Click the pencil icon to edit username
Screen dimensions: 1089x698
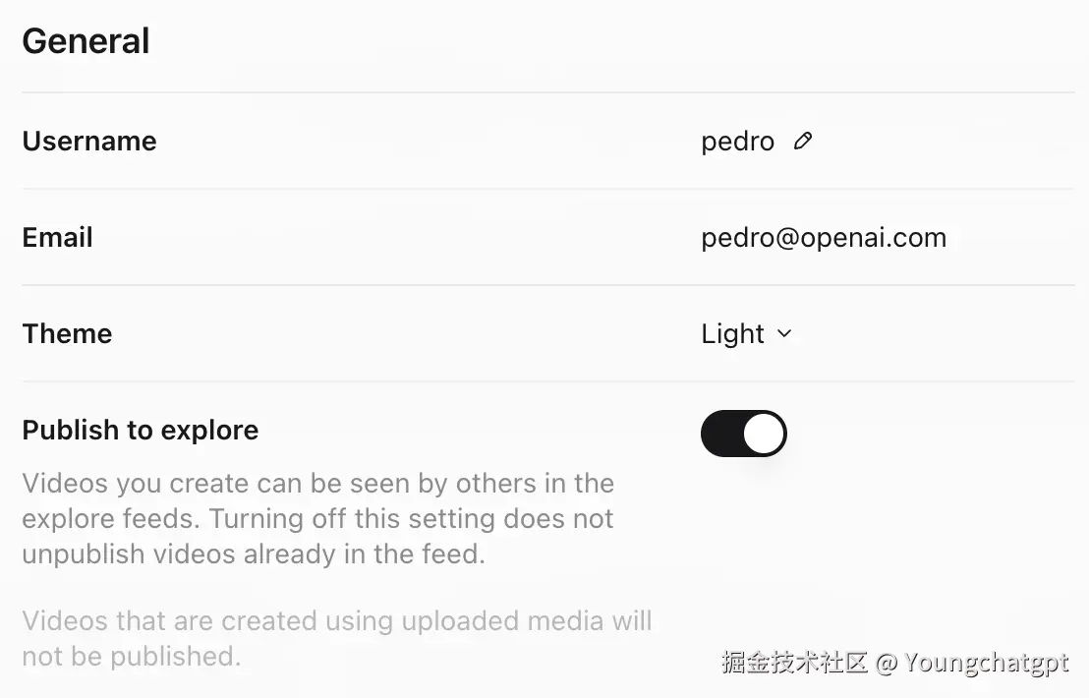[x=803, y=142]
